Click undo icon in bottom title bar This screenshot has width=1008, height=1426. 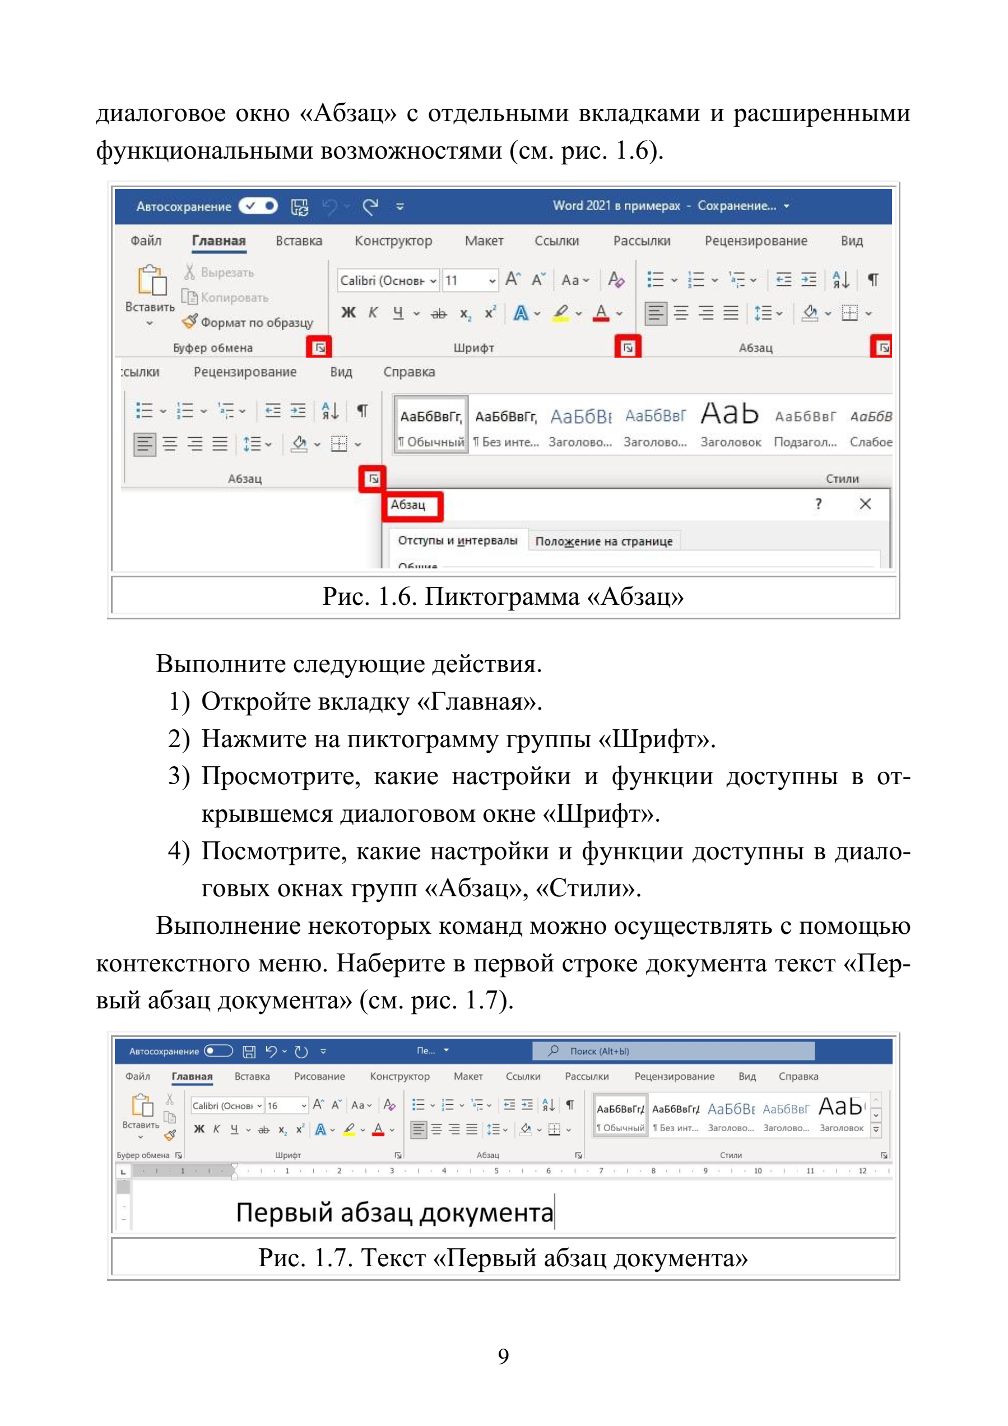[271, 1051]
